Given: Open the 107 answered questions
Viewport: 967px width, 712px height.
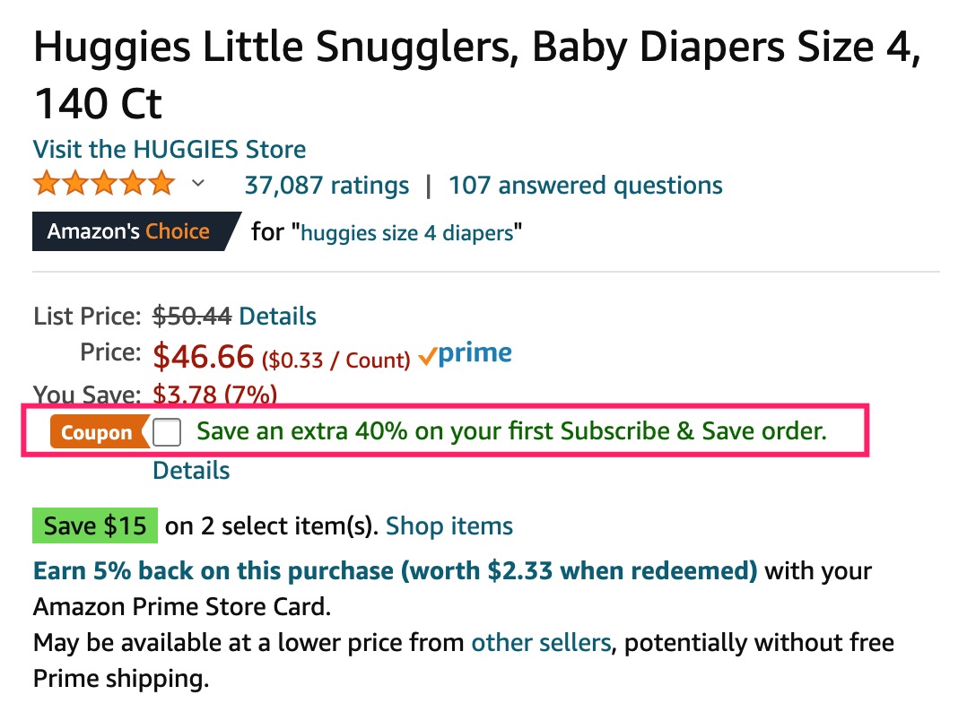Looking at the screenshot, I should (x=585, y=185).
